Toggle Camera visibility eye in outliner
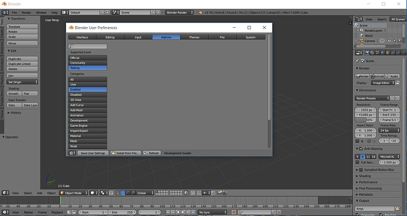This screenshot has width=407, height=216. click(389, 41)
